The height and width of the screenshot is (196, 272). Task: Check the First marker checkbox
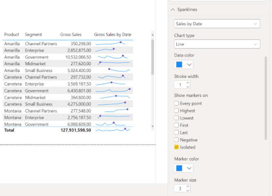pyautogui.click(x=176, y=125)
